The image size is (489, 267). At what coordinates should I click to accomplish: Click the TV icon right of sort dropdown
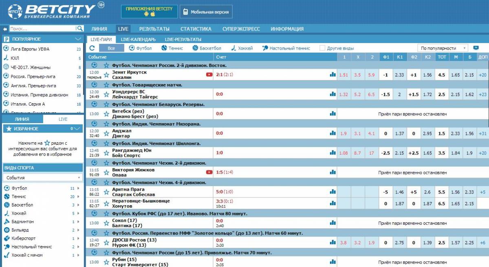476,48
